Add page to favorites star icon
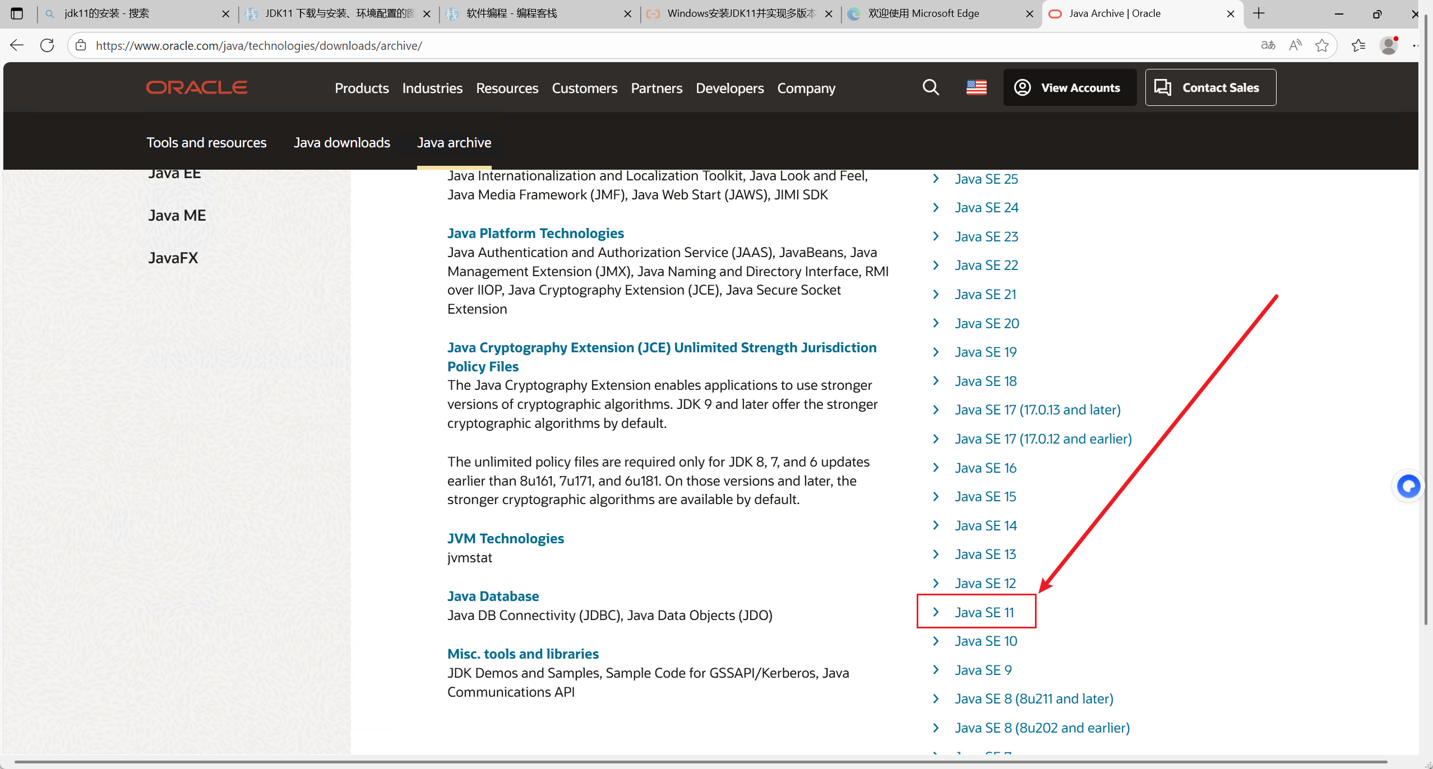Screen dimensions: 1433x769 click(1321, 45)
